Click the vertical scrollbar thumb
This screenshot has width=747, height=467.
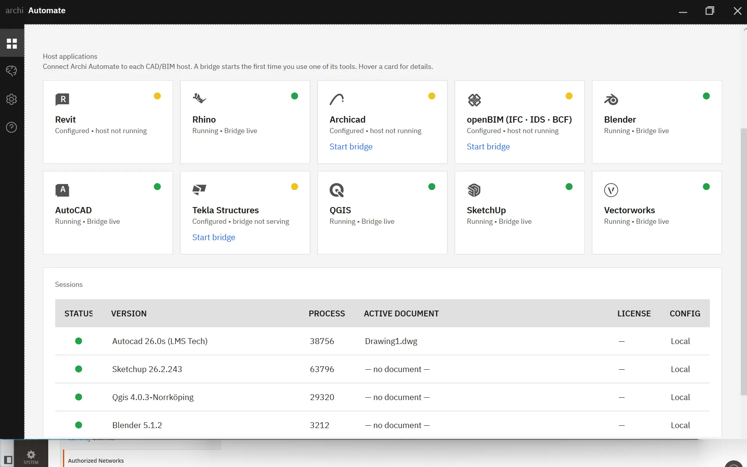coord(743,262)
